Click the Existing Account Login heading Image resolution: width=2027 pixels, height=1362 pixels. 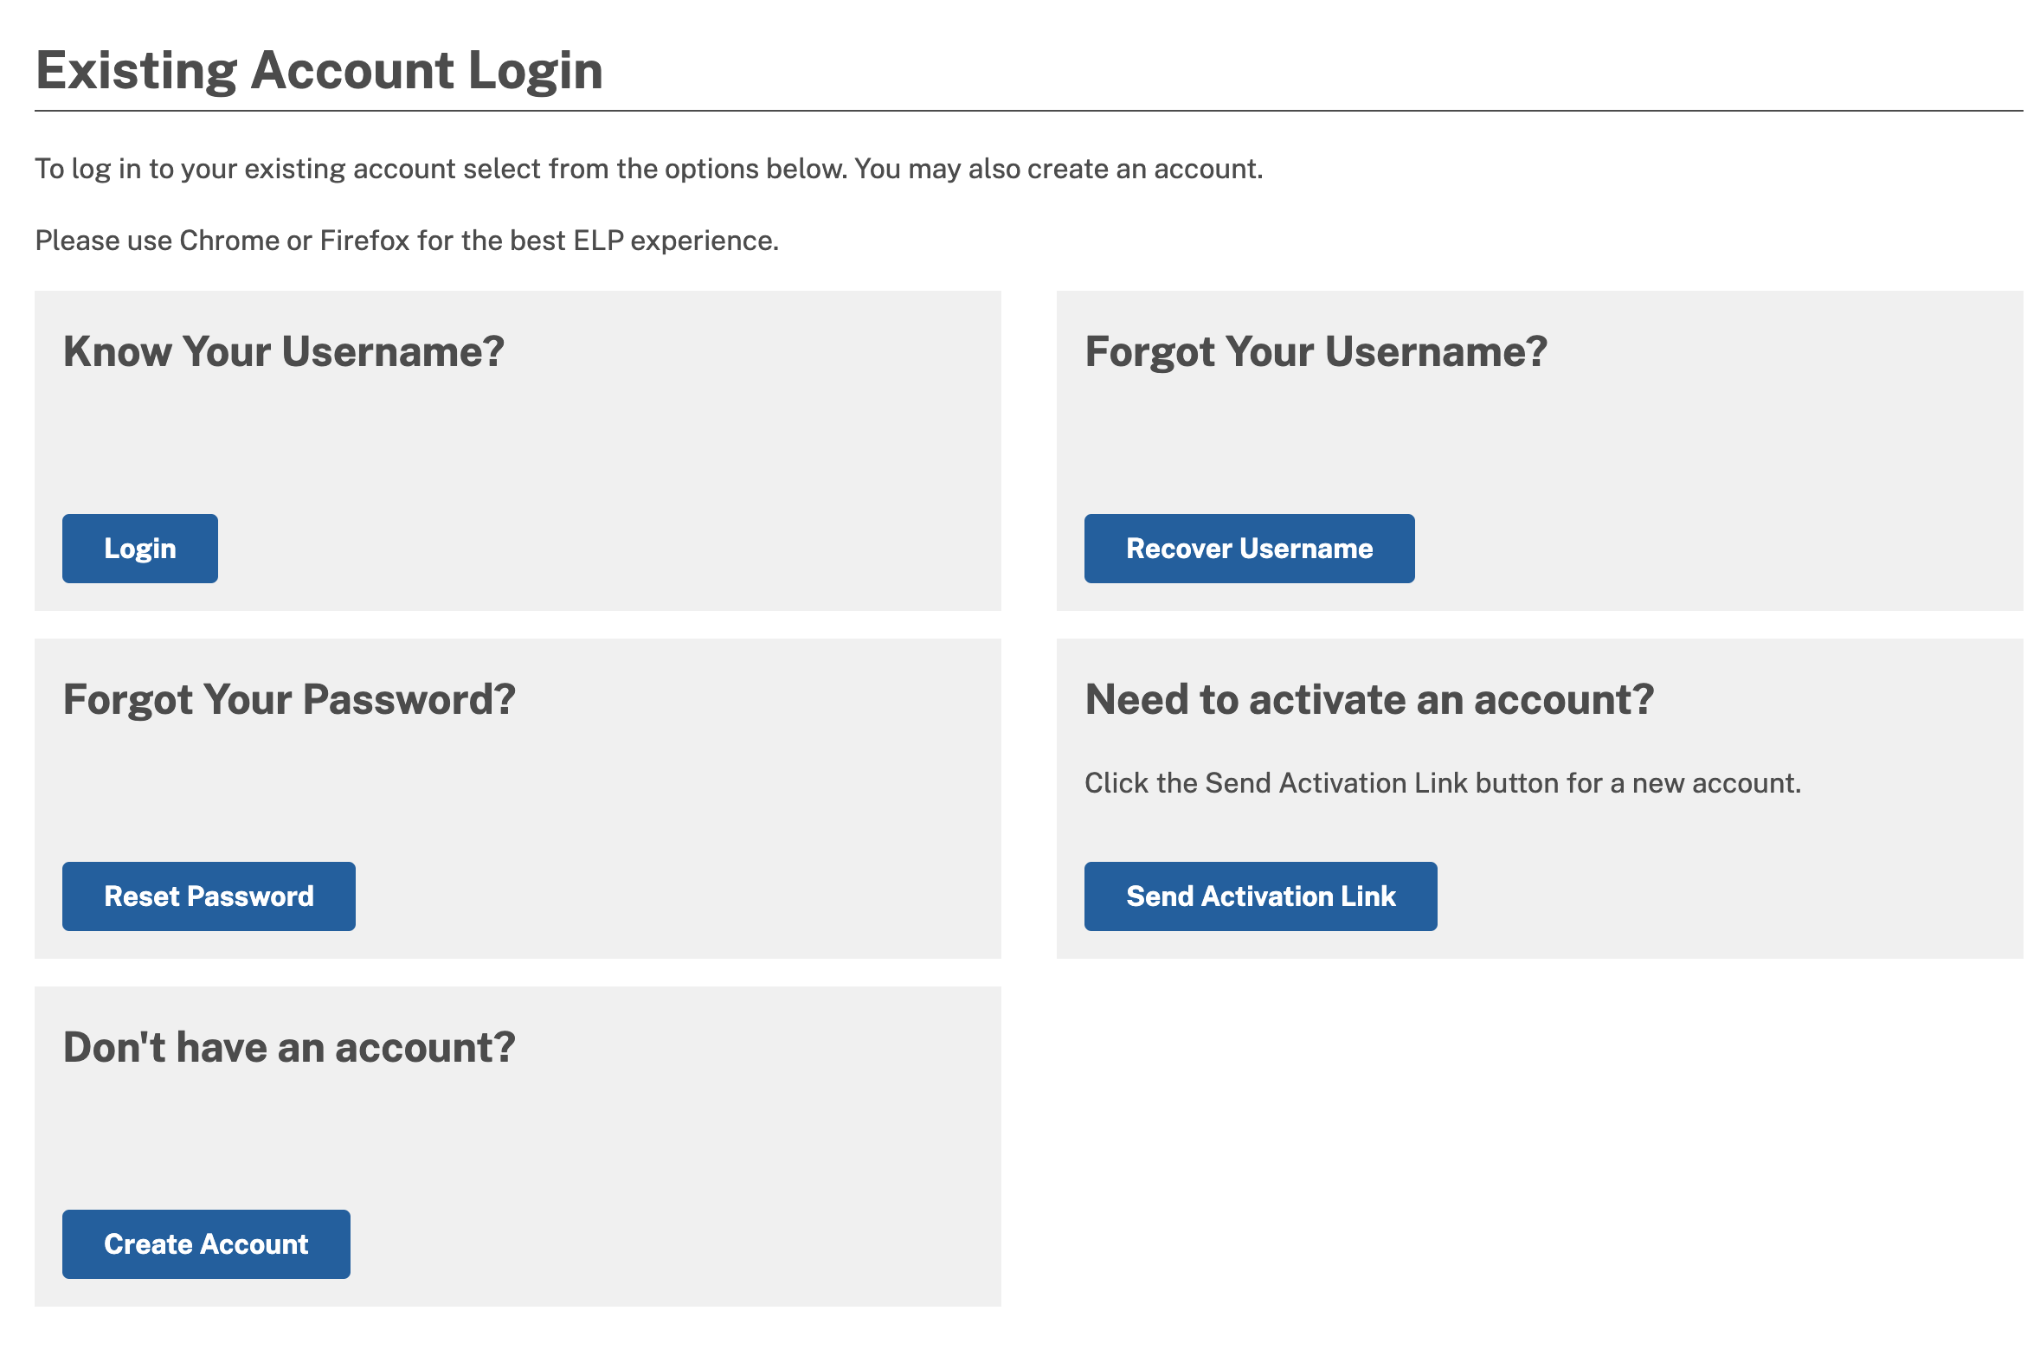(319, 69)
